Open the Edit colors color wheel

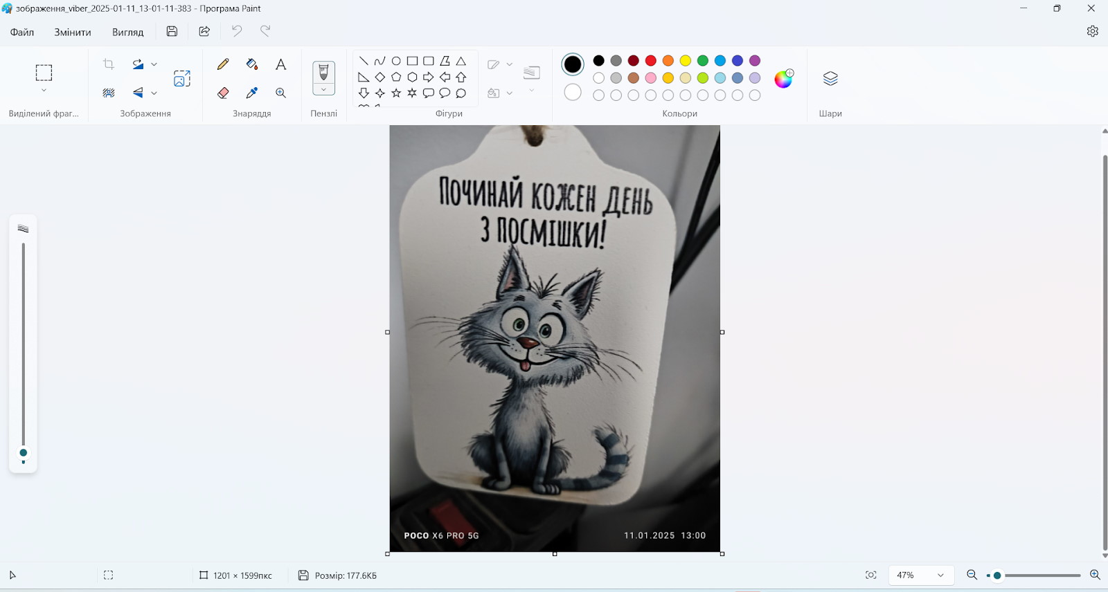[x=784, y=78]
